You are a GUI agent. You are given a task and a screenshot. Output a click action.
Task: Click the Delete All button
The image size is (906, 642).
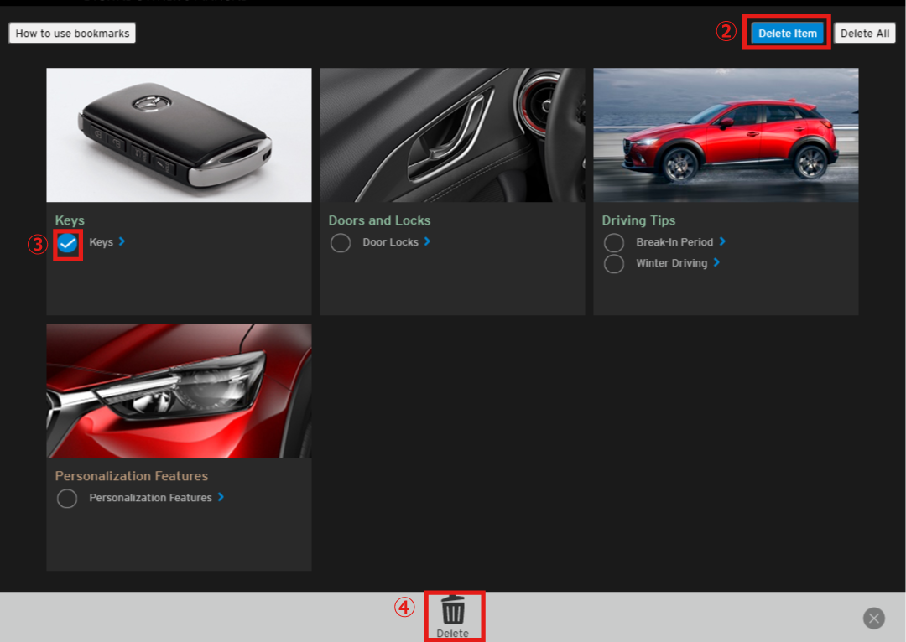point(864,34)
